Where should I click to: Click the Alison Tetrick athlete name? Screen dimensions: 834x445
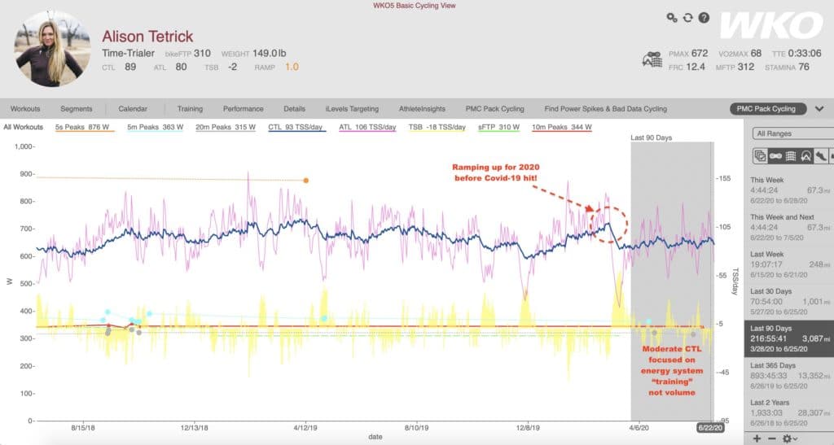click(x=147, y=36)
